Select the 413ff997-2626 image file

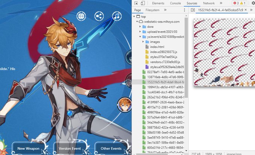[165, 102]
